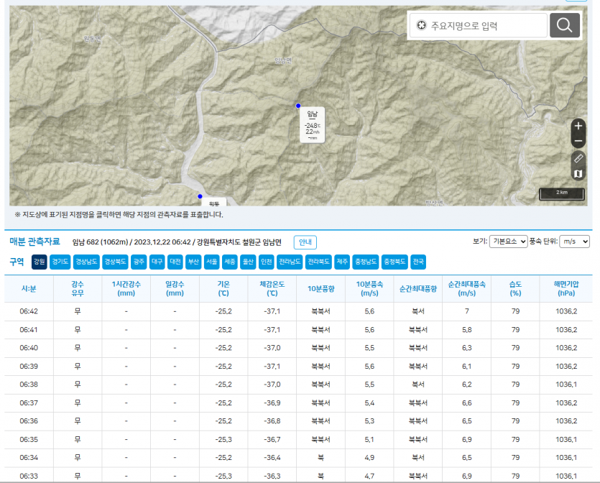Screen dimensions: 600x483
Task: Click the 06:42 observation time row
Action: click(x=29, y=311)
